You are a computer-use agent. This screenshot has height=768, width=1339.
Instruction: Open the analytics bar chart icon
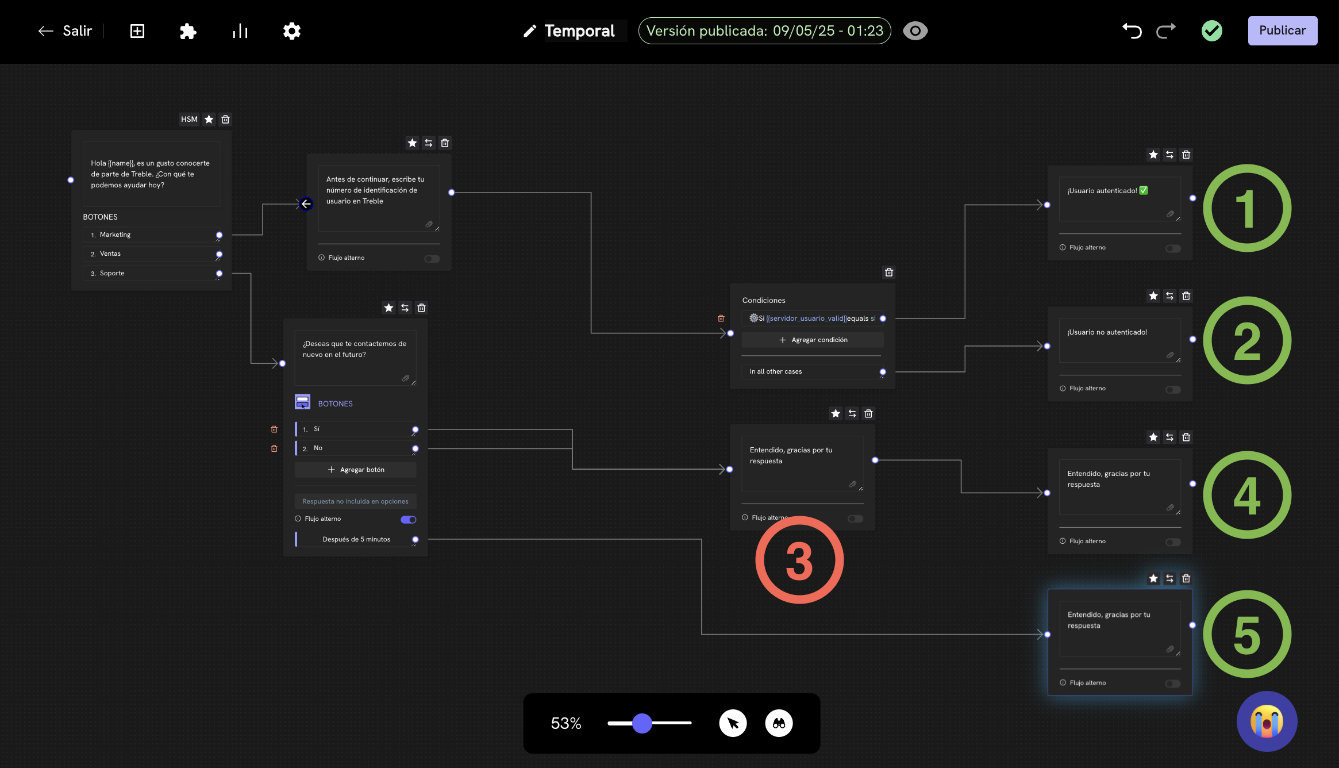click(x=240, y=31)
